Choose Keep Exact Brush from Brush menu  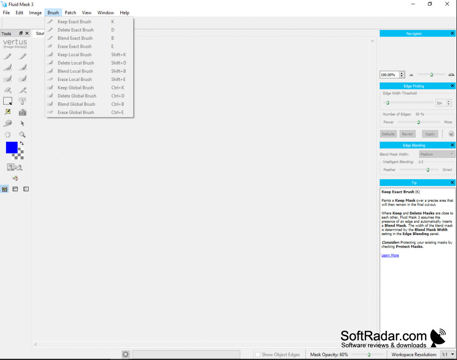coord(89,22)
